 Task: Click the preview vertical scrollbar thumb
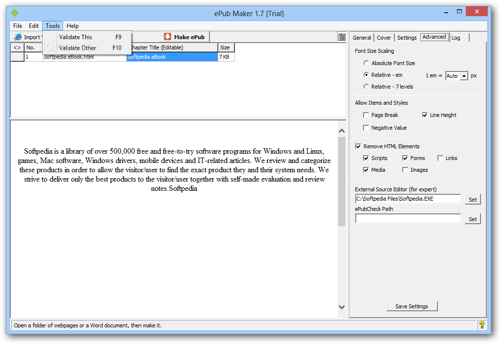342,182
